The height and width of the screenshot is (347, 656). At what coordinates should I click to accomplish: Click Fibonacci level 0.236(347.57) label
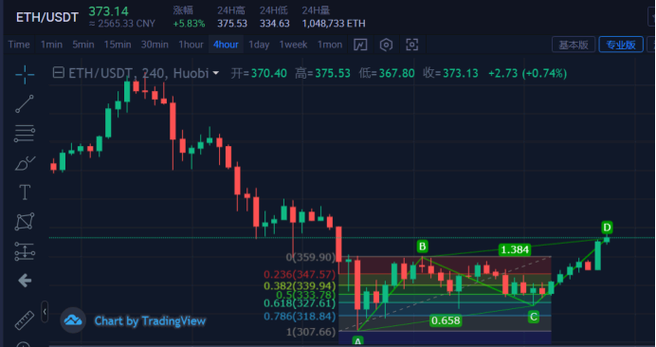tap(300, 275)
